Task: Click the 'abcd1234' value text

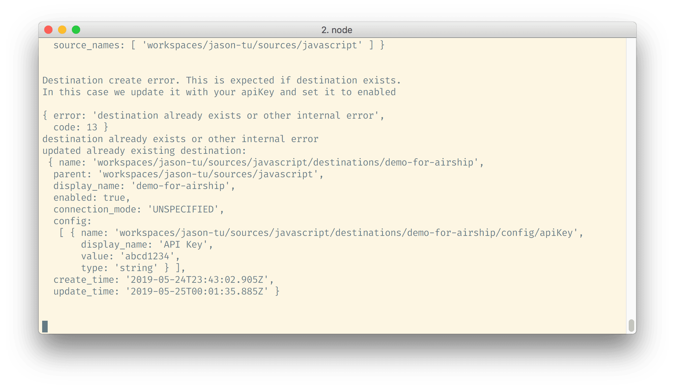Action: [x=147, y=256]
